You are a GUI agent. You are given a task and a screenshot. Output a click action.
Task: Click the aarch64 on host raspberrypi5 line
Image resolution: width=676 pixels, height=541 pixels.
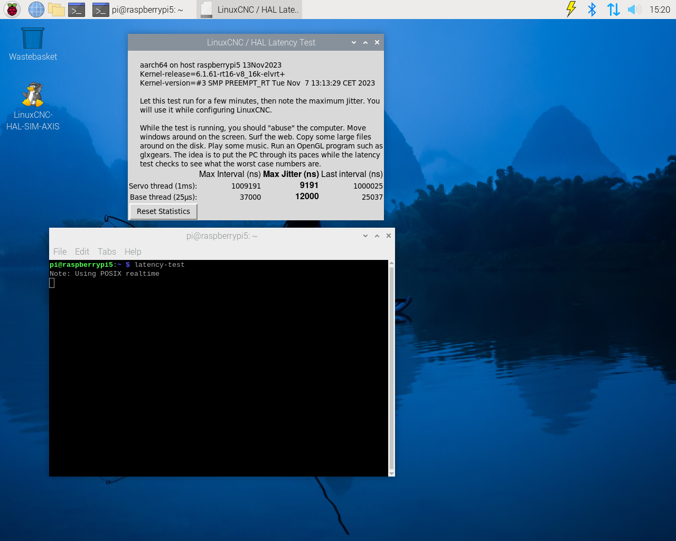coord(211,65)
